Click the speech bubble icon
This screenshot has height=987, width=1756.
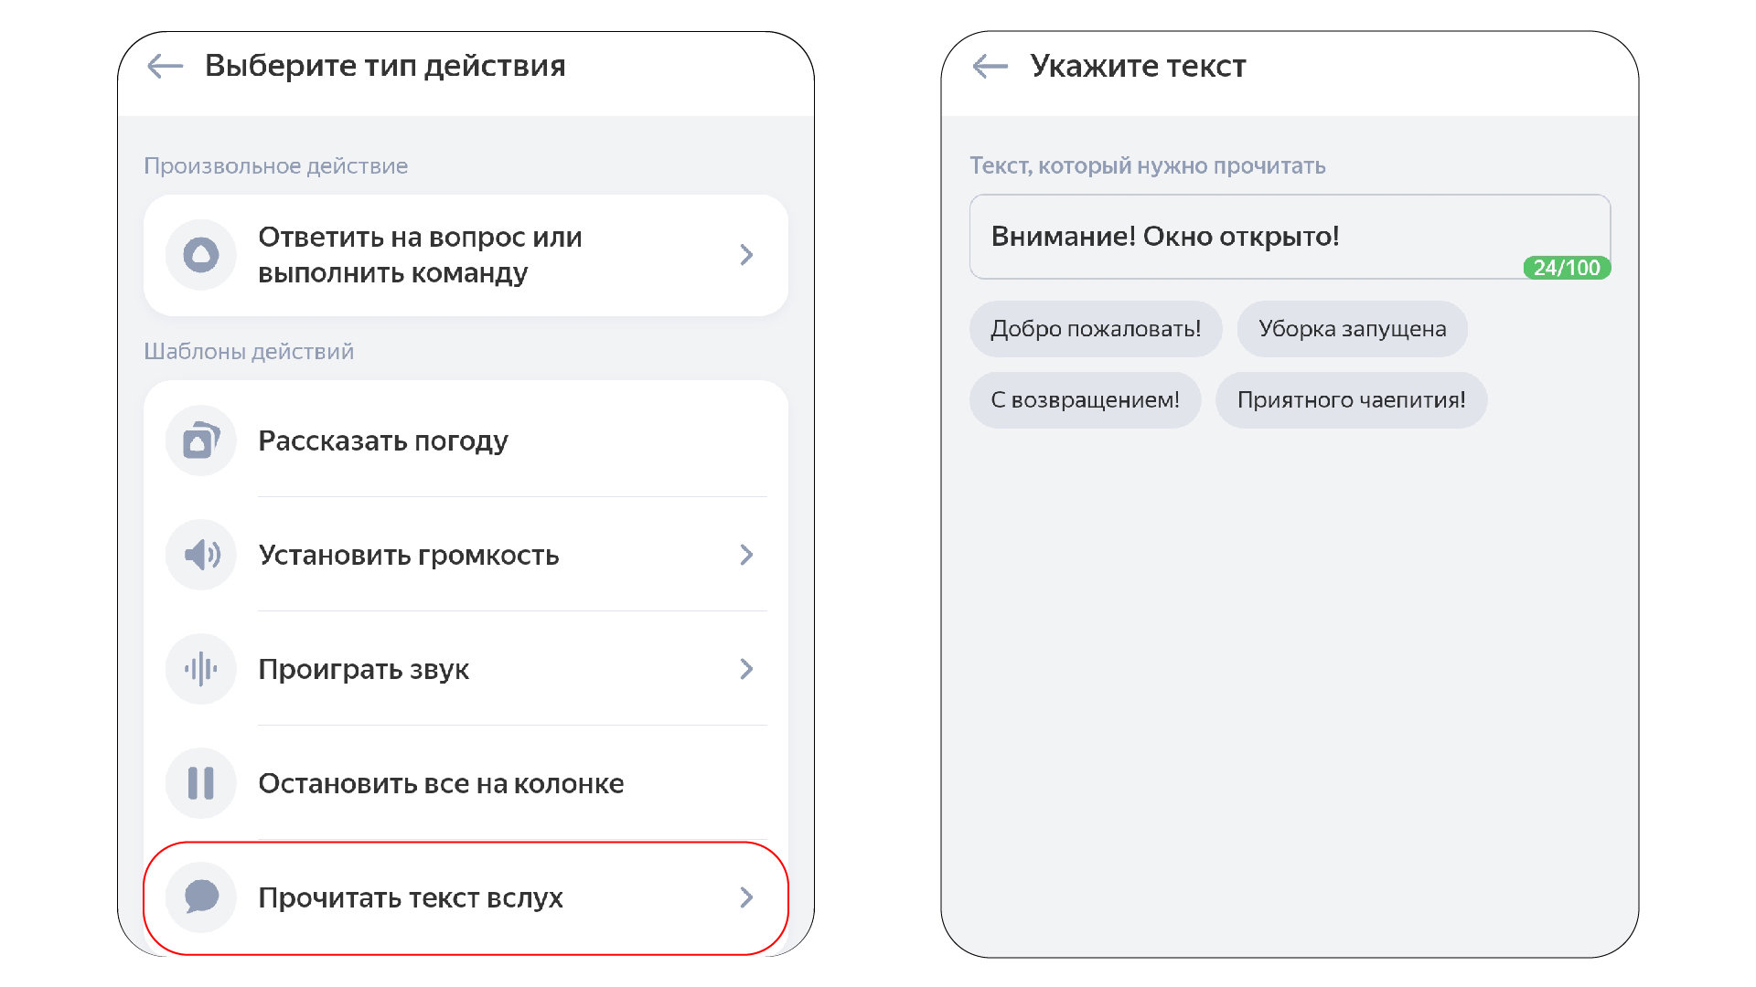pos(201,897)
